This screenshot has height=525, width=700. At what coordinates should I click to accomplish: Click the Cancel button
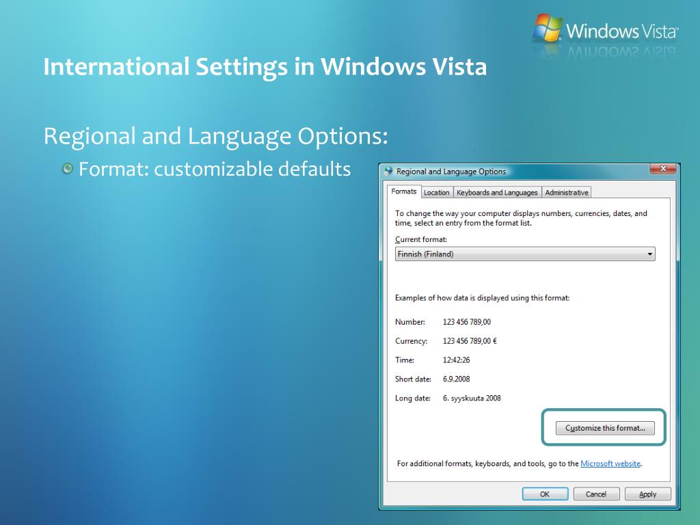[x=596, y=494]
